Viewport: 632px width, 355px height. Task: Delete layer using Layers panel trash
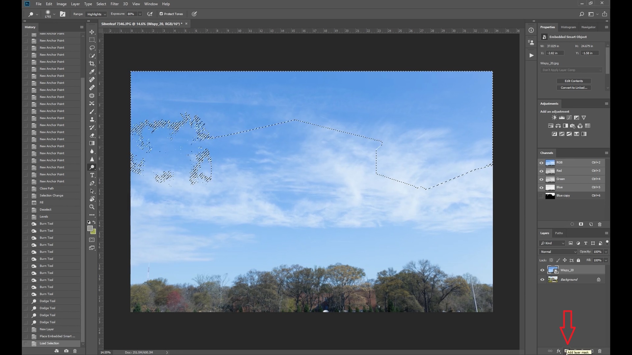600,351
